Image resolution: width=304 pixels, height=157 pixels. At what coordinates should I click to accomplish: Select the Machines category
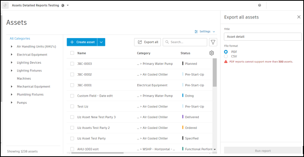coord(24,79)
